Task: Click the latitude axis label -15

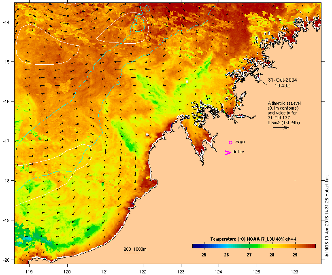Action: pyautogui.click(x=6, y=62)
